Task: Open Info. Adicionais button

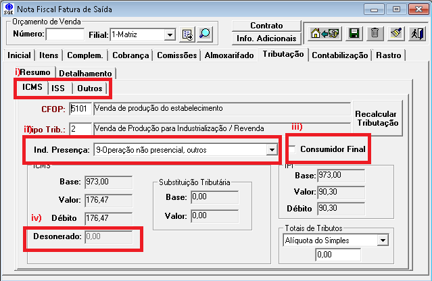Action: coord(266,39)
